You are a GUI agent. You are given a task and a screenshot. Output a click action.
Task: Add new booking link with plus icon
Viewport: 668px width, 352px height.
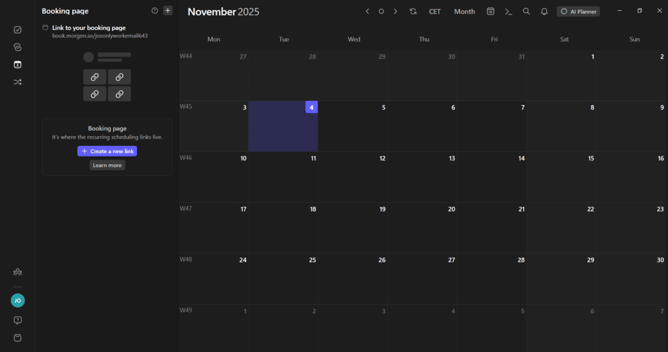pos(168,10)
